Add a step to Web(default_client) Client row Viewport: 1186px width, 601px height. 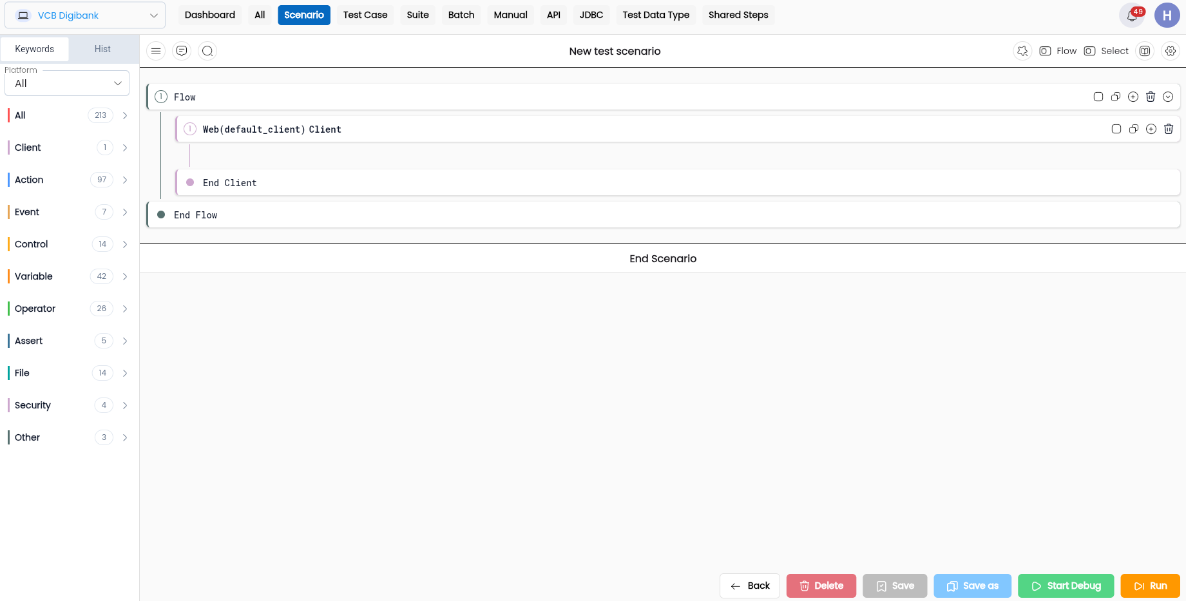pyautogui.click(x=1151, y=129)
